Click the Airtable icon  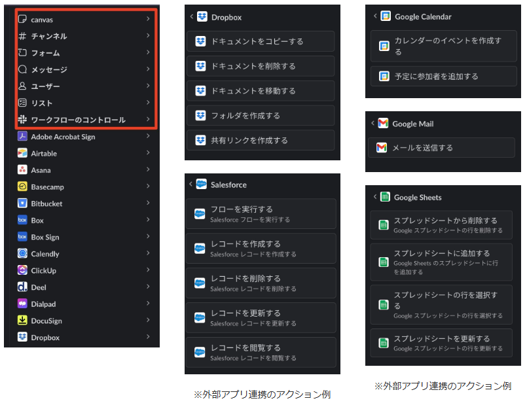(22, 153)
